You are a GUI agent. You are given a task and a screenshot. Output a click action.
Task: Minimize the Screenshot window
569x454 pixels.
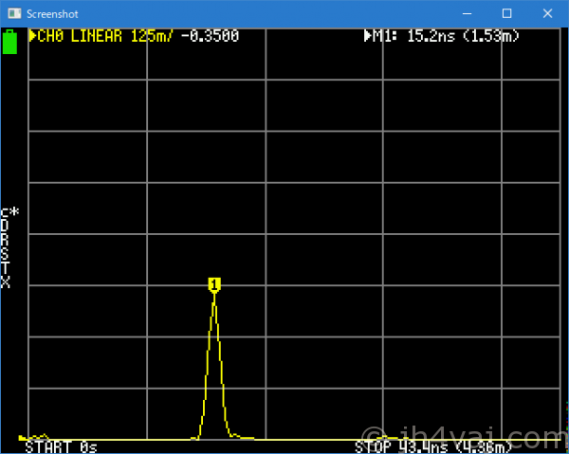click(464, 12)
